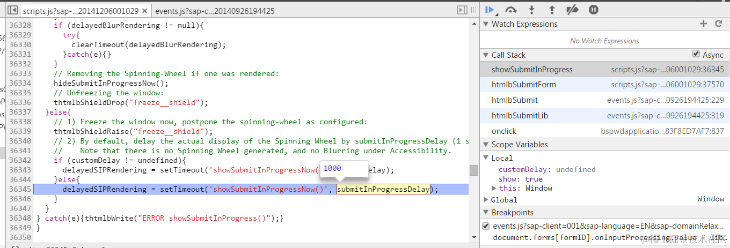This screenshot has width=730, height=248.
Task: Click thtmlbShieldDrop freeze__shield line
Action: point(130,102)
